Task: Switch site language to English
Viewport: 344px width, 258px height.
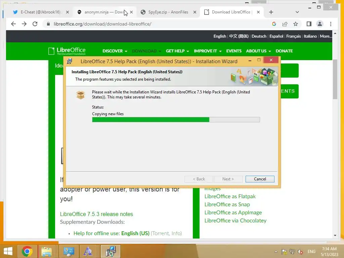Action: pos(220,36)
